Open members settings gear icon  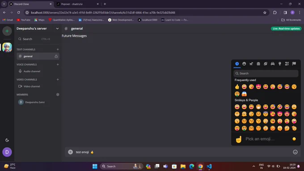(58, 95)
